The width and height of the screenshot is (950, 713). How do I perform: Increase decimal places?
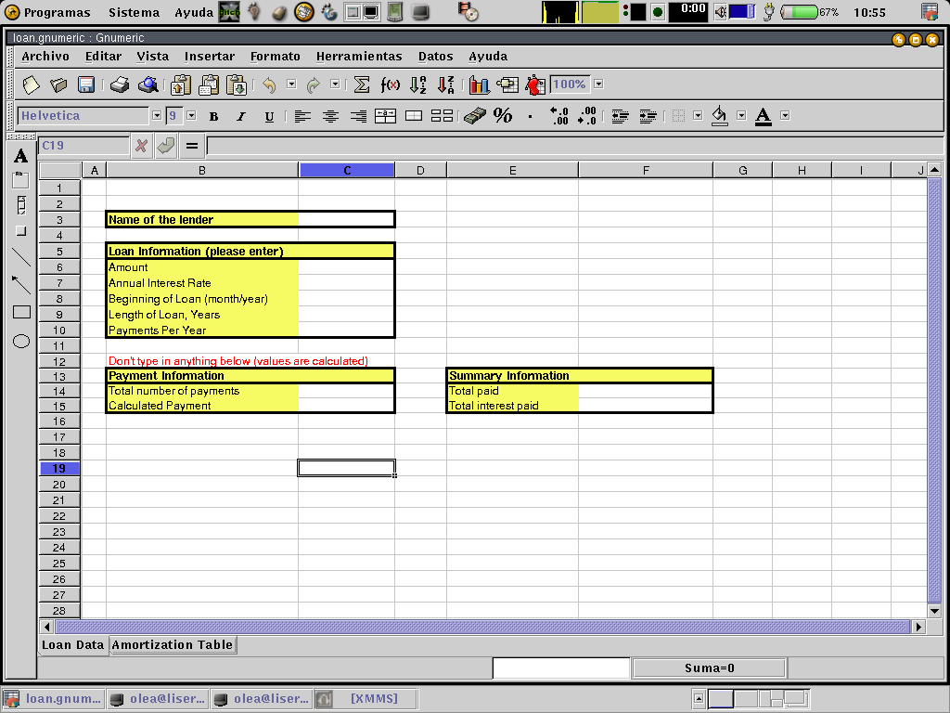click(558, 115)
